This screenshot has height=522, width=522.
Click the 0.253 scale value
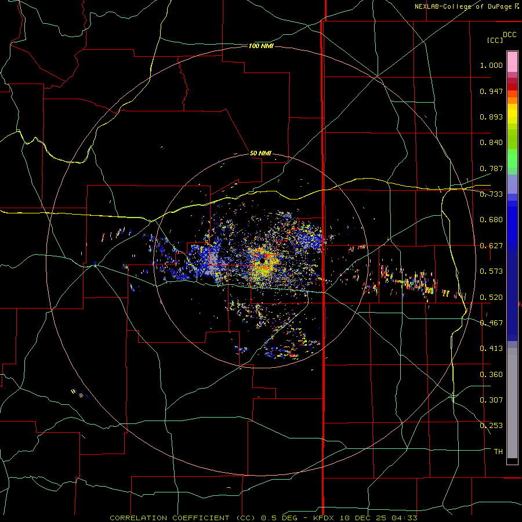(491, 426)
